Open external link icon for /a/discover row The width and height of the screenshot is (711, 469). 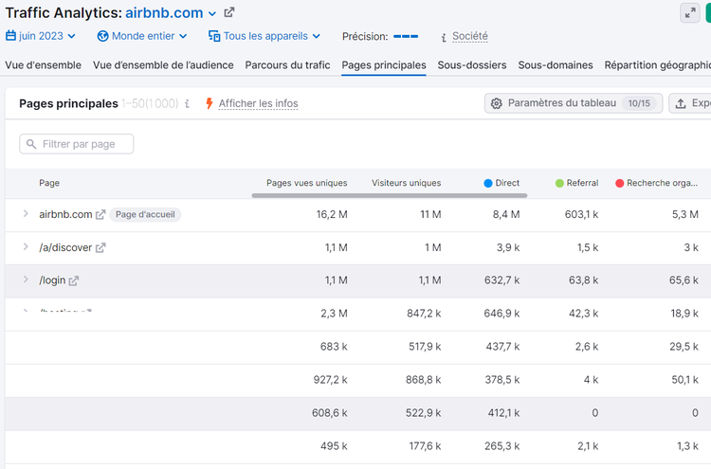point(100,247)
